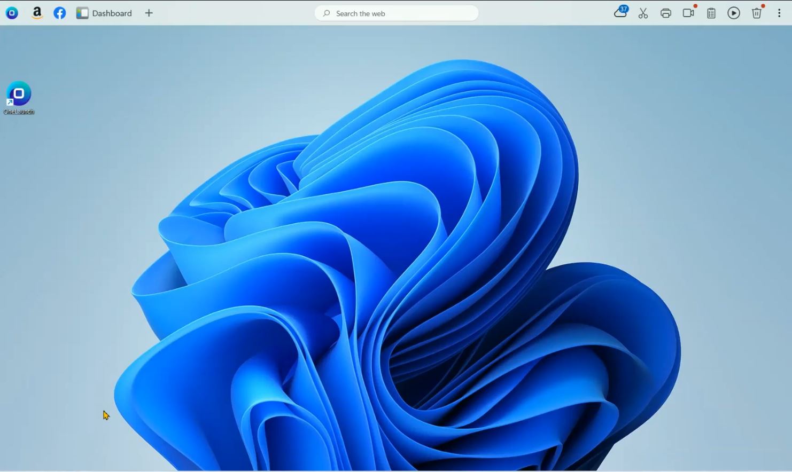Image resolution: width=792 pixels, height=472 pixels.
Task: Open the print utility icon
Action: point(666,13)
